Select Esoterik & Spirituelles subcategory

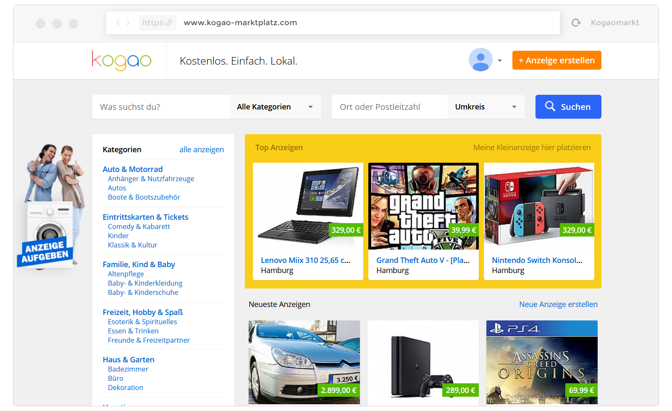tap(142, 322)
